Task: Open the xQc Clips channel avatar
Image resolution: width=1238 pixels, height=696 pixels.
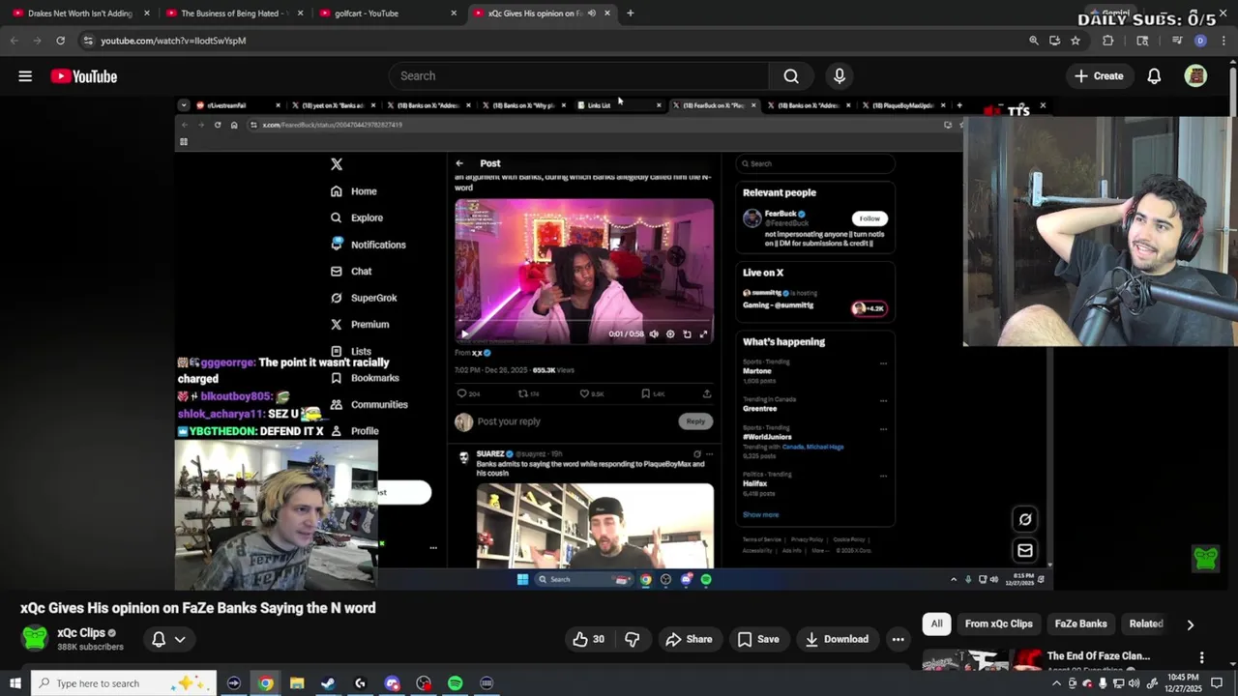Action: click(35, 638)
